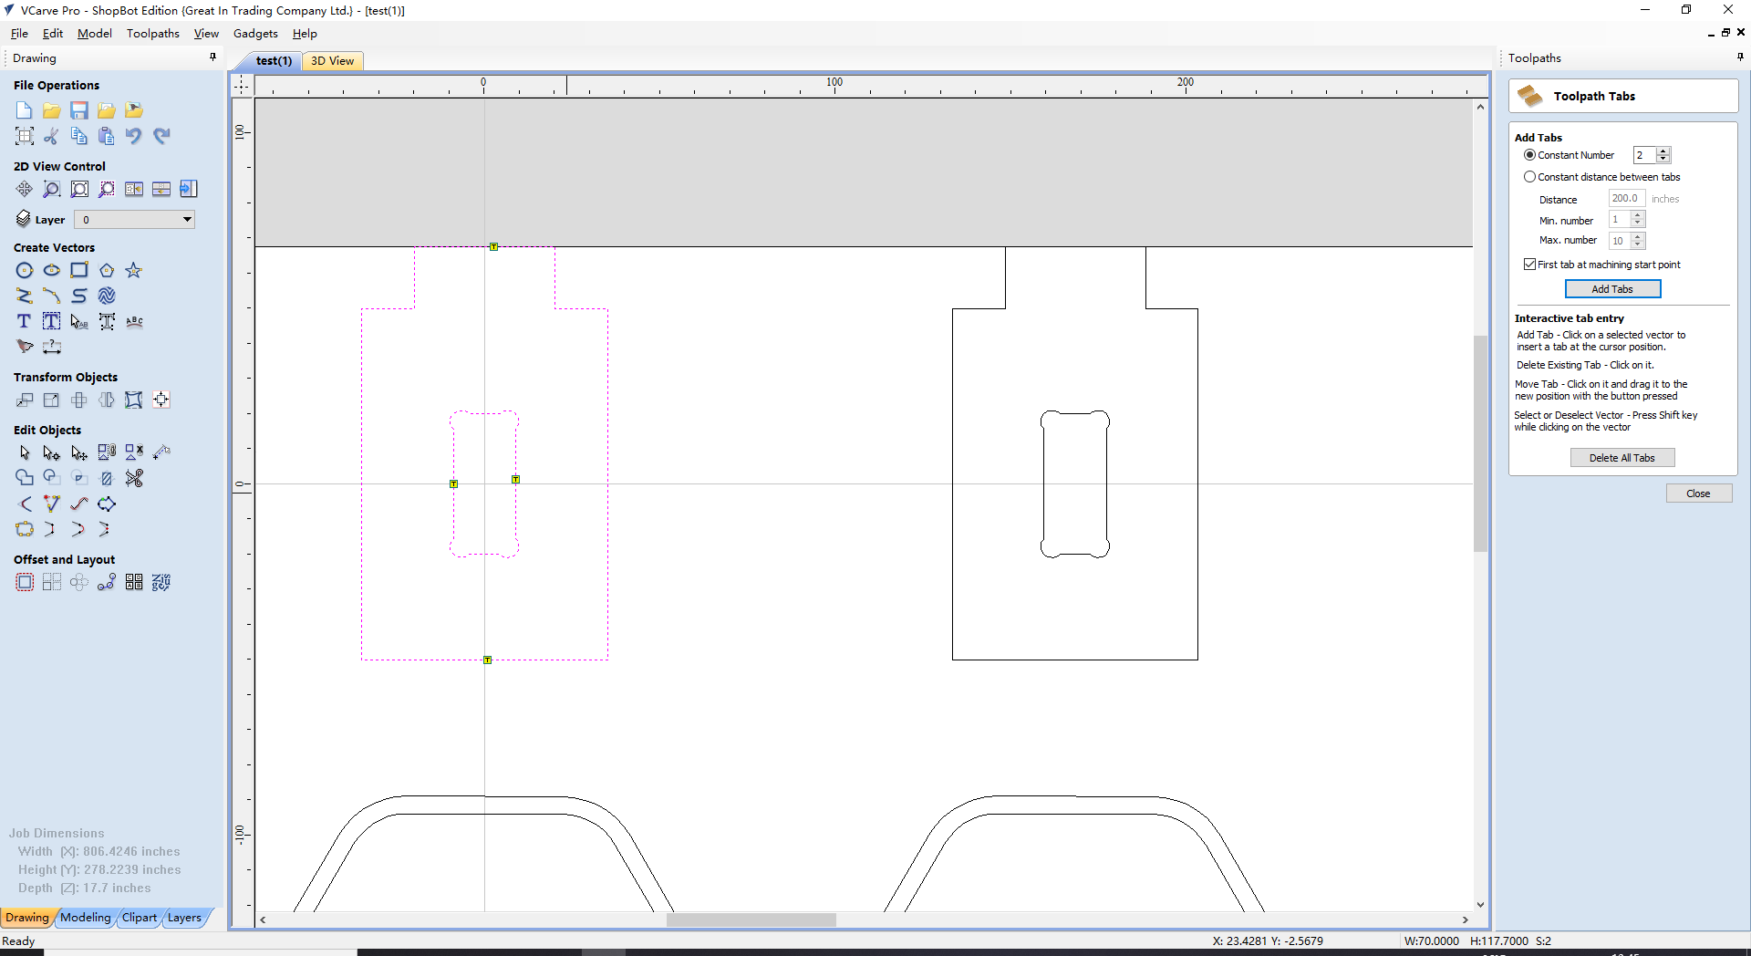Select the Constant Number radio button

[x=1529, y=155]
